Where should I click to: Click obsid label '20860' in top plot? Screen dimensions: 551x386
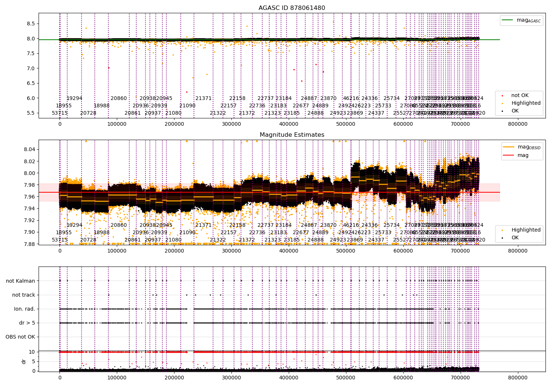(119, 98)
